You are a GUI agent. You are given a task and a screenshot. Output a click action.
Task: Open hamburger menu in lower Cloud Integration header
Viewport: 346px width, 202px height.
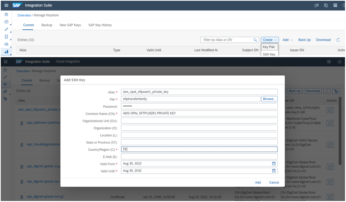(6, 61)
